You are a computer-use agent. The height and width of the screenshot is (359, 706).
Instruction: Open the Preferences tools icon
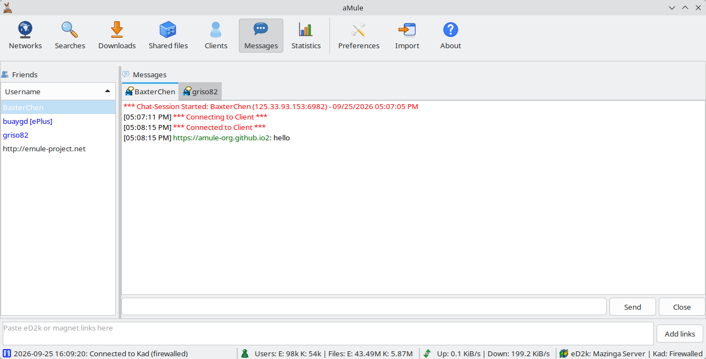pos(358,29)
